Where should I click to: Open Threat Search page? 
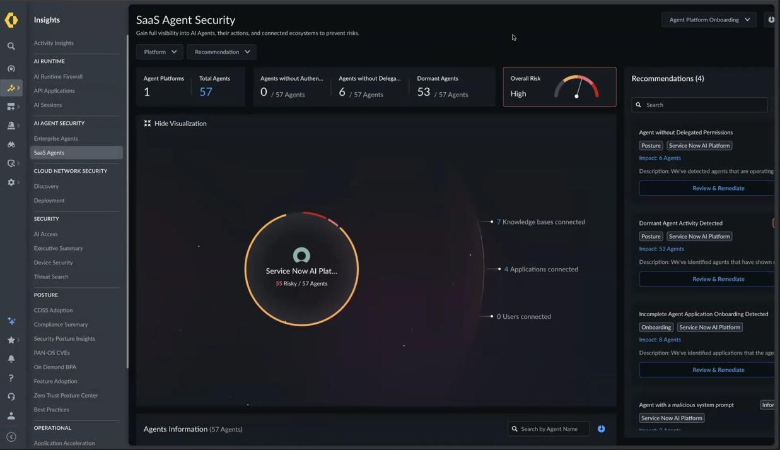tap(51, 276)
